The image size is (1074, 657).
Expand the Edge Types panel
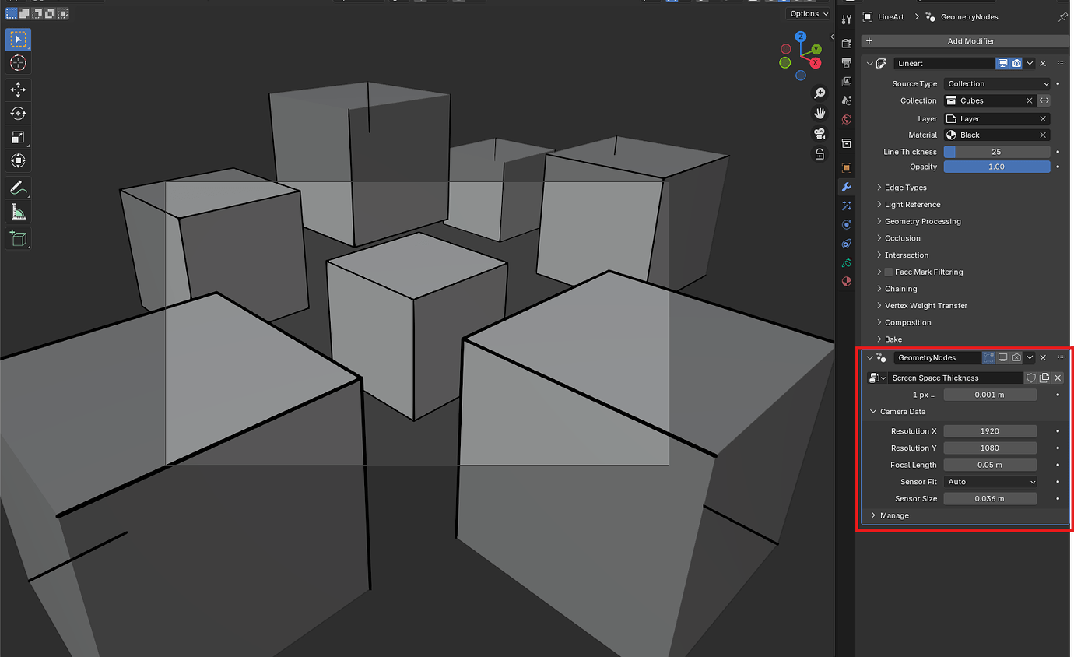point(906,188)
